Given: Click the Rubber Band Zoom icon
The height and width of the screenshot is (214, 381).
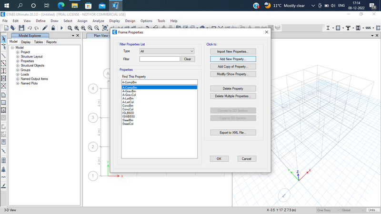Looking at the screenshot, I should pyautogui.click(x=70, y=28).
